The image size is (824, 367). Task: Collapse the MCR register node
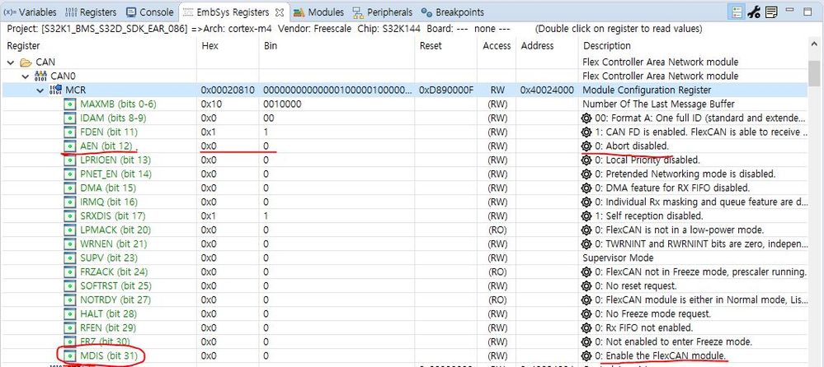pyautogui.click(x=41, y=91)
